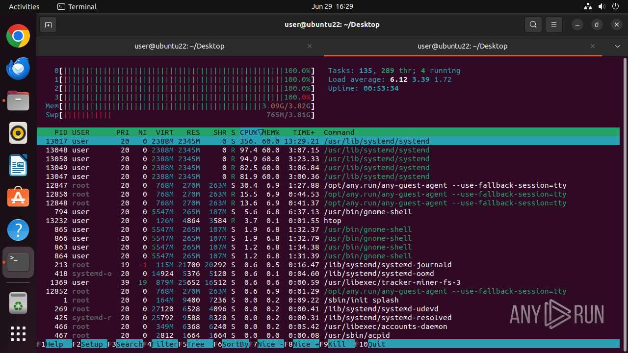The height and width of the screenshot is (353, 628).
Task: Open LibreOffice Writer from the dock
Action: coord(18,165)
